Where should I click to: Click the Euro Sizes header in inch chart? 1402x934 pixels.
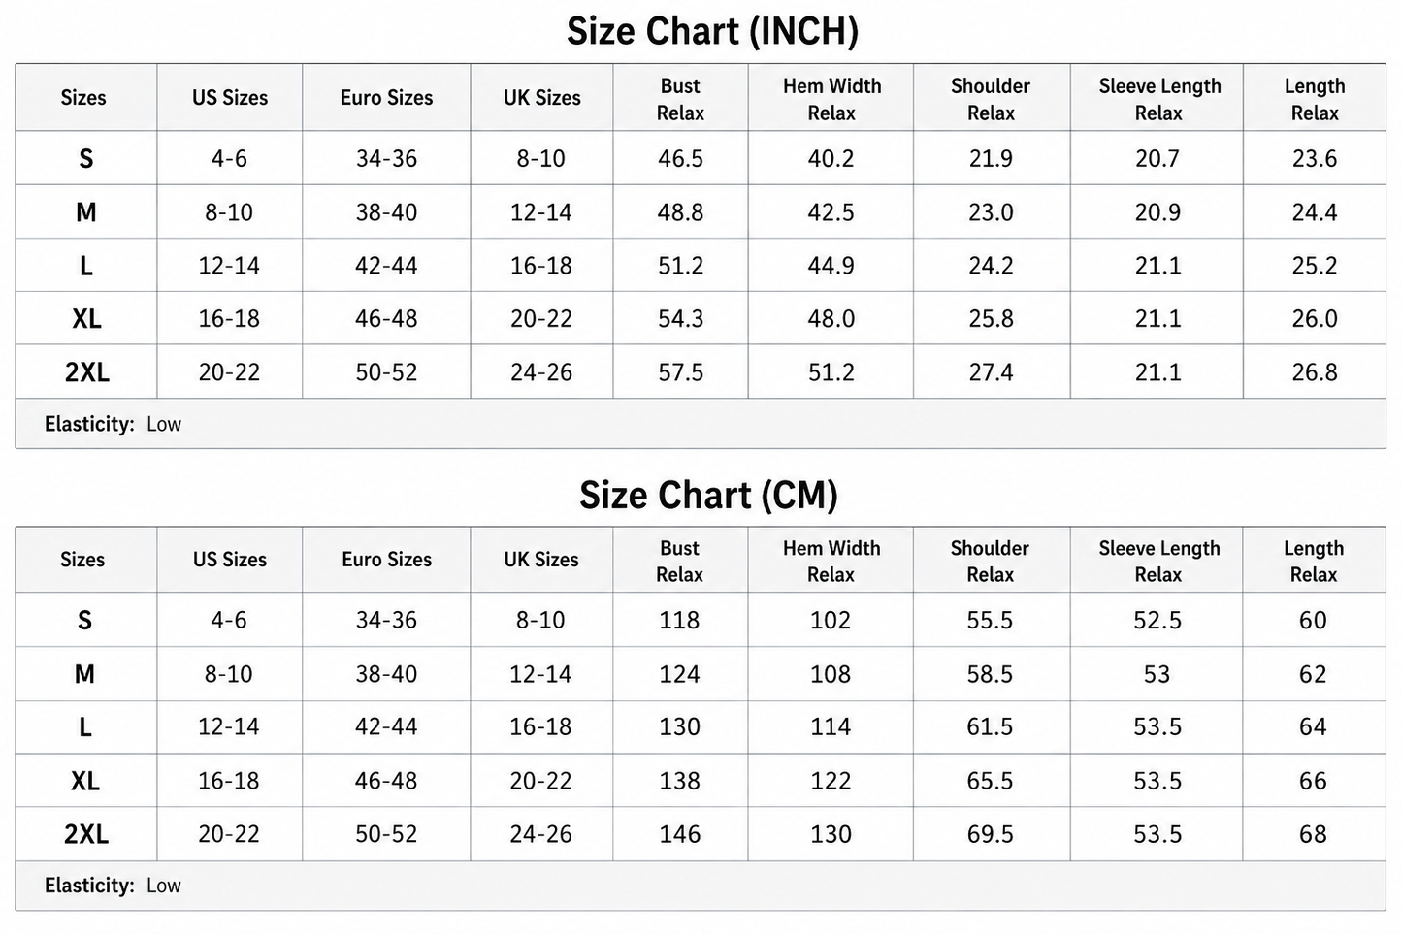386,98
